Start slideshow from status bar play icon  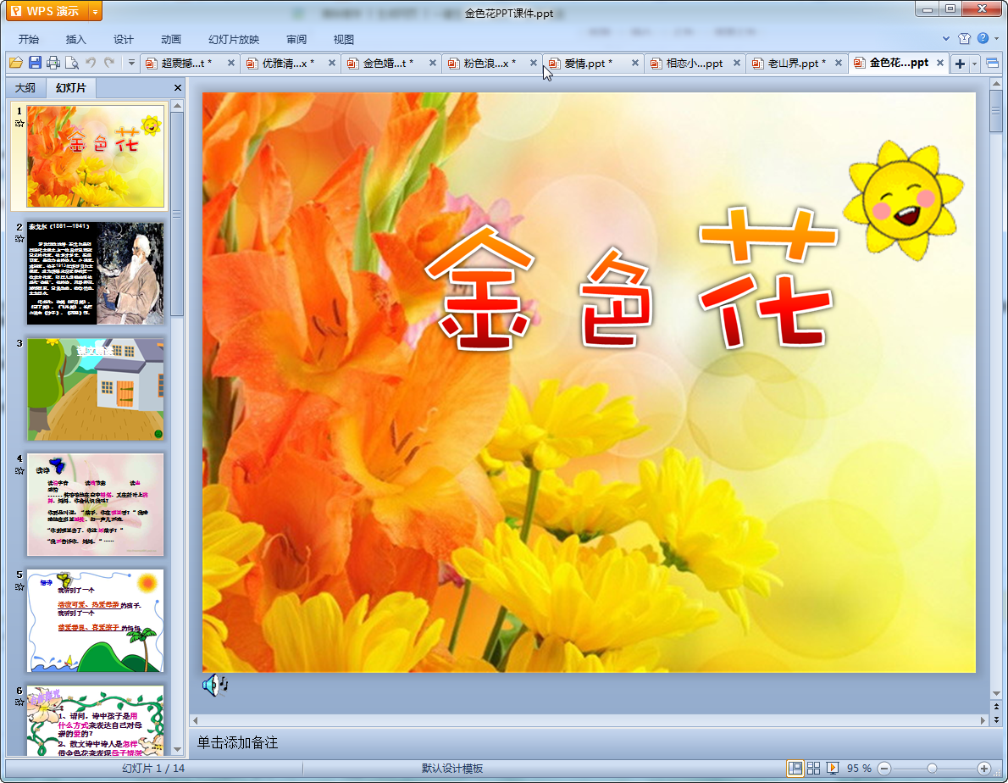pyautogui.click(x=833, y=769)
